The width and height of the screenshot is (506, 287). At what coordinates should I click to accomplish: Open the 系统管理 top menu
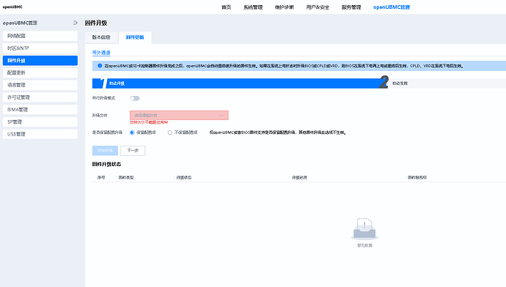point(253,7)
